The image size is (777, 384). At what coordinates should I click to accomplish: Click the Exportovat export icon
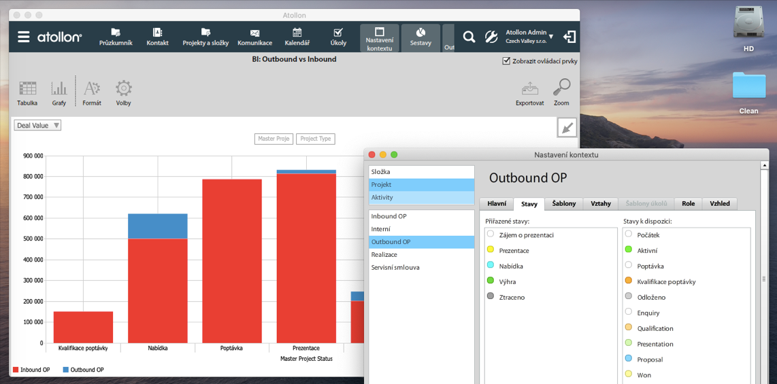(529, 92)
